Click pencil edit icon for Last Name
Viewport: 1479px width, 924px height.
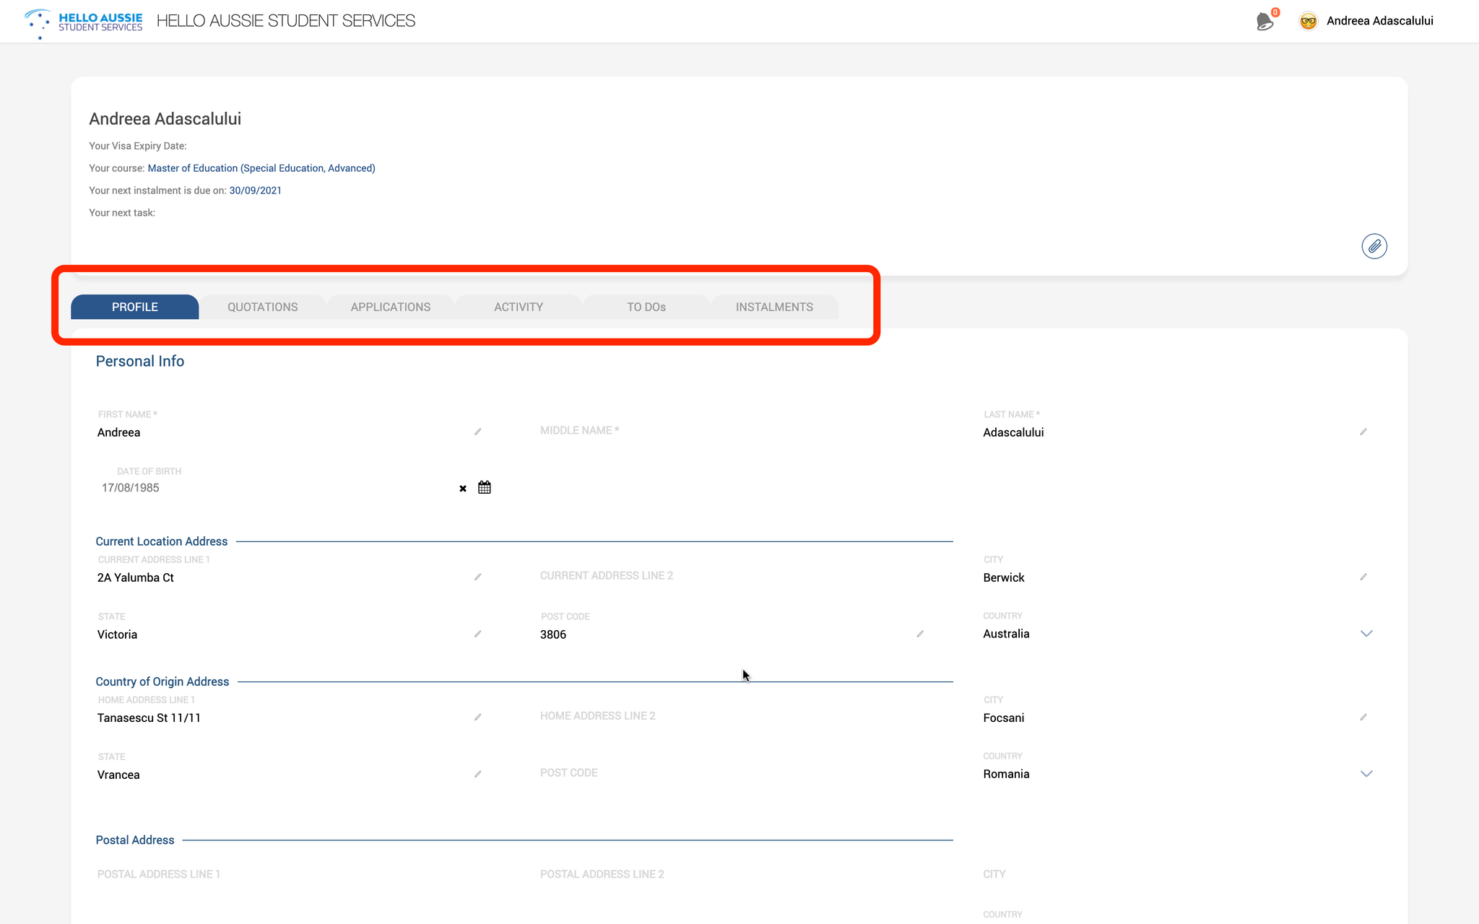coord(1363,432)
